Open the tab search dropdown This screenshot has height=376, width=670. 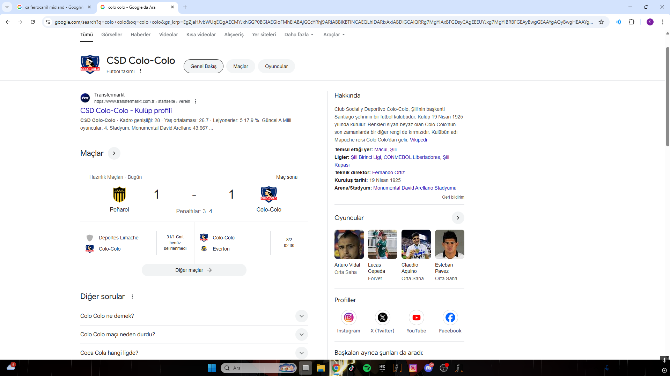coord(7,7)
